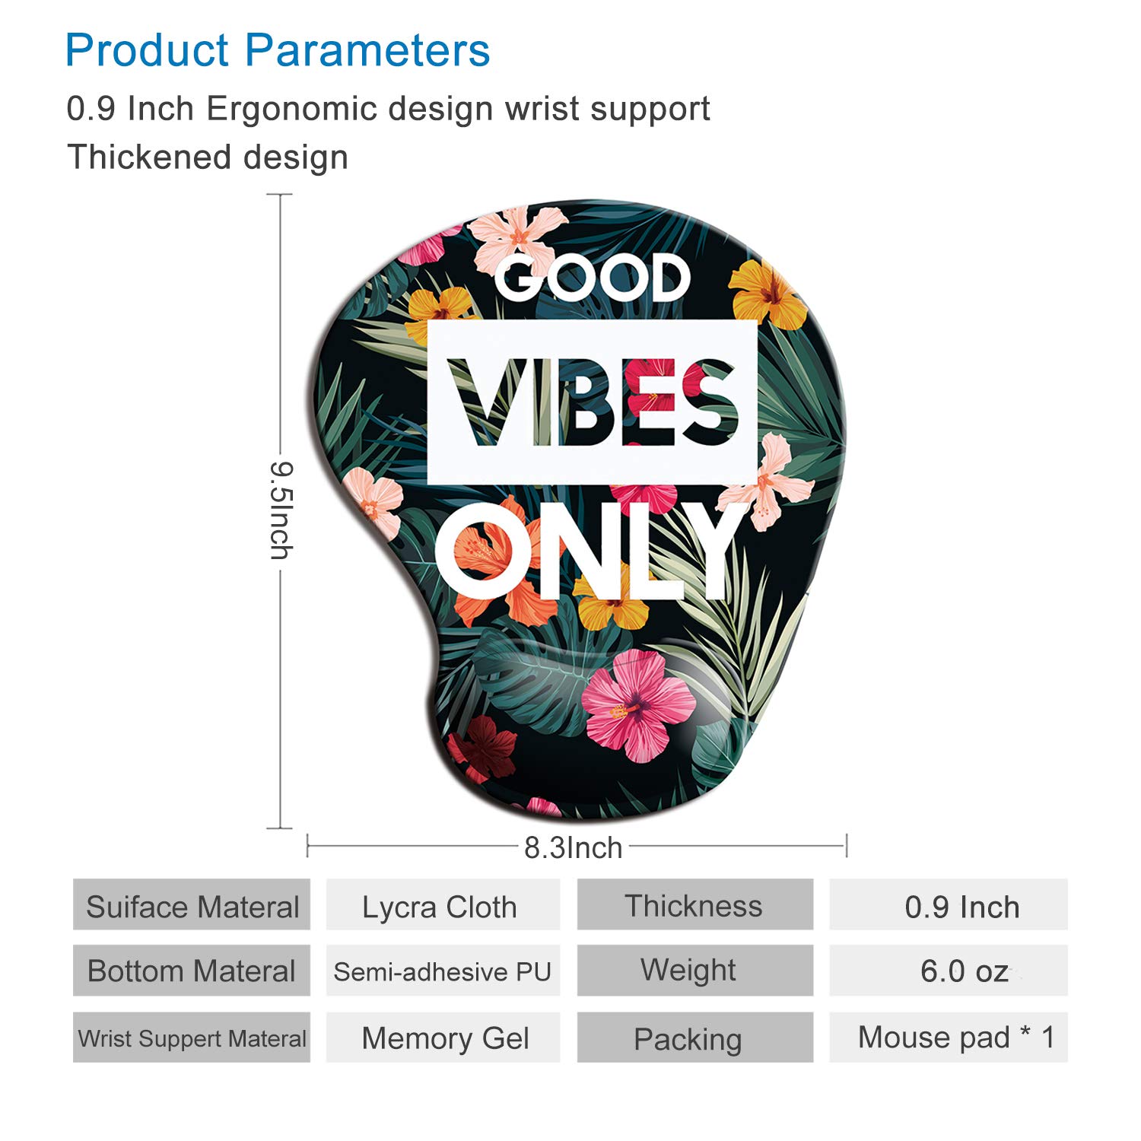Click the Semi-adhesive PU cell

click(x=443, y=971)
